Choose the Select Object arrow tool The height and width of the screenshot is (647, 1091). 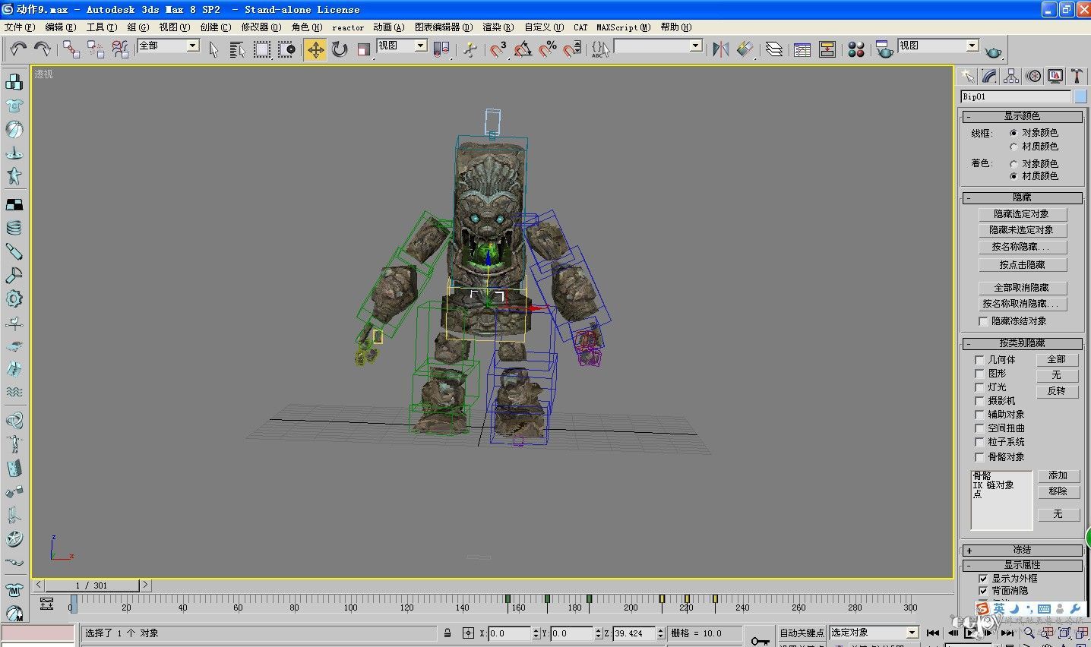click(213, 49)
